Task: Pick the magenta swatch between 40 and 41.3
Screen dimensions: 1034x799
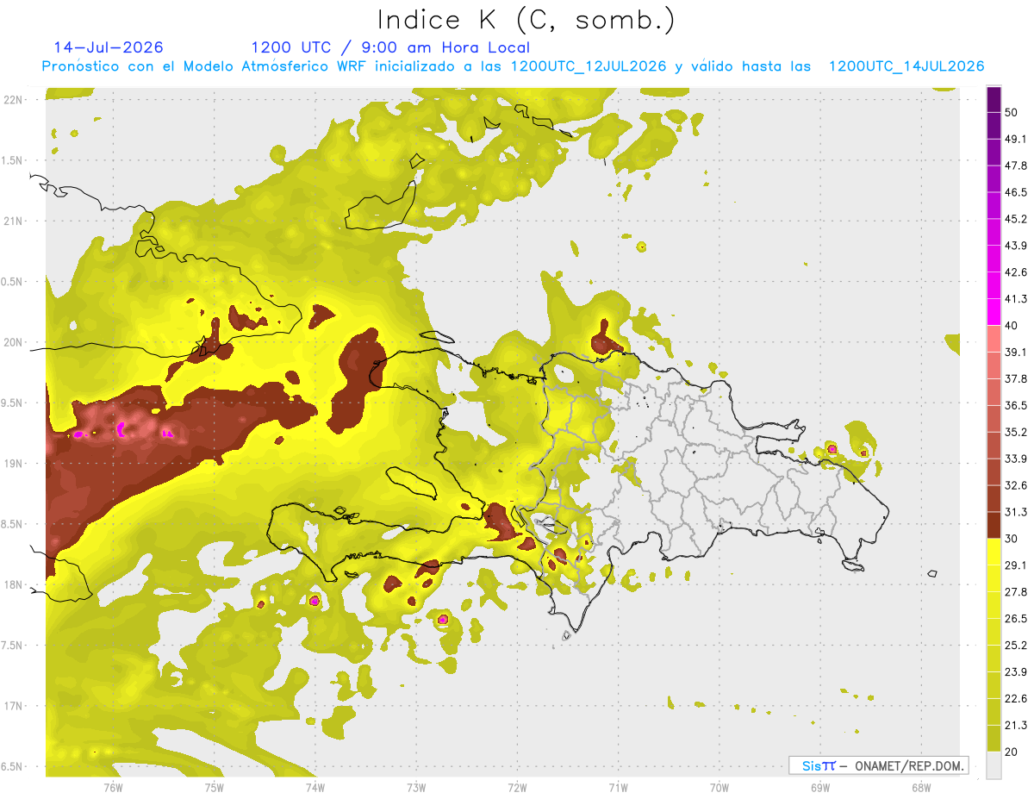Action: [x=994, y=312]
